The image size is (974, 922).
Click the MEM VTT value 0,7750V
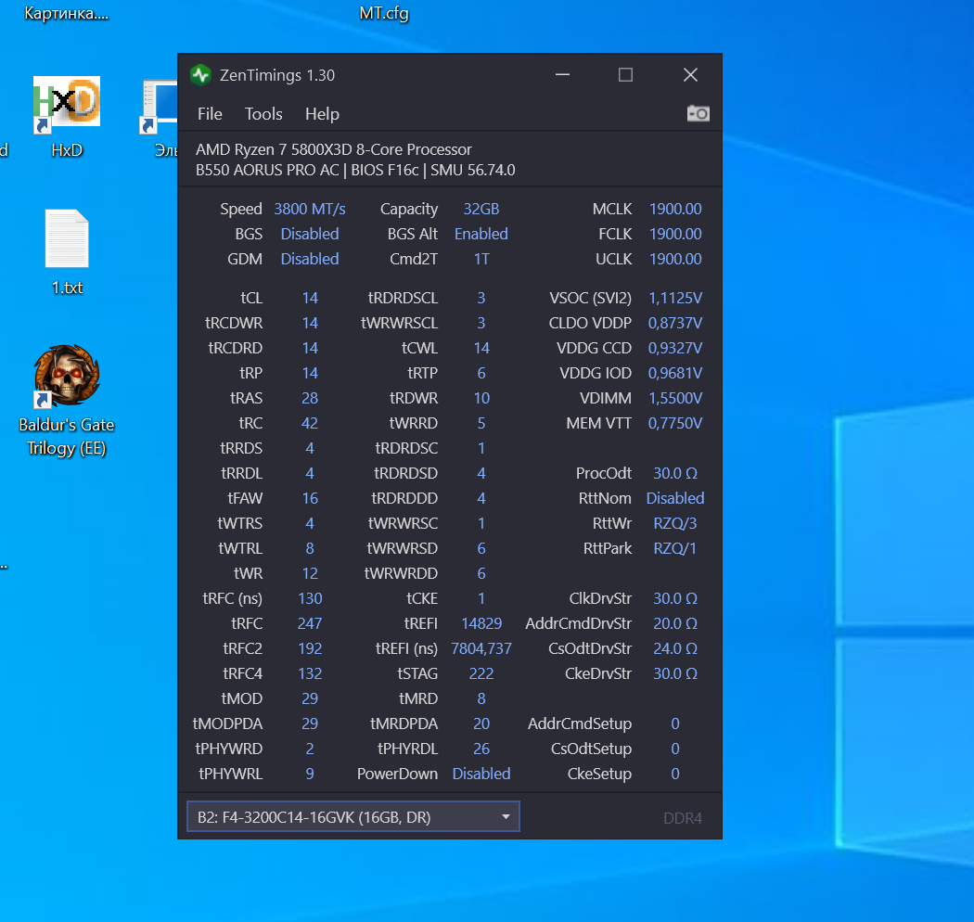coord(675,423)
